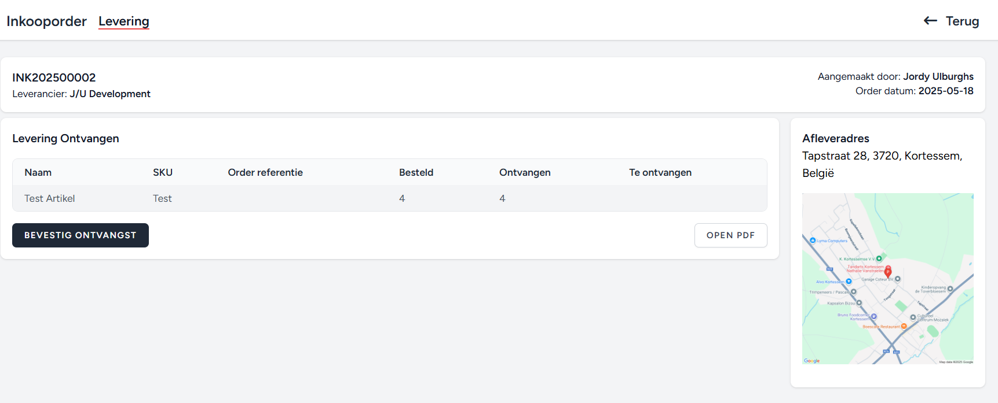The width and height of the screenshot is (998, 403).
Task: Click the Alvo Kortessem shopping cart marker
Action: (849, 282)
